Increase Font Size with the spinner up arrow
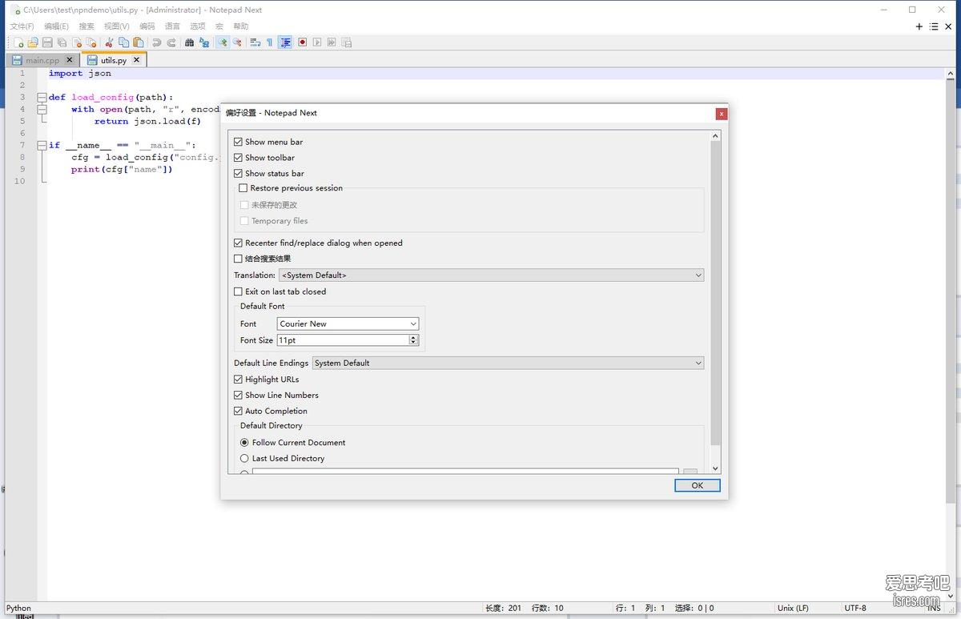Image resolution: width=961 pixels, height=619 pixels. [414, 337]
